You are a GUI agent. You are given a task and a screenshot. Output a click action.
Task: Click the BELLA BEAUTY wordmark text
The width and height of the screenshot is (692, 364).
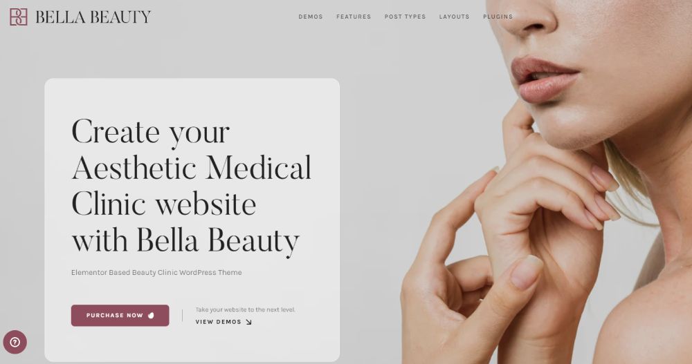[x=93, y=17]
